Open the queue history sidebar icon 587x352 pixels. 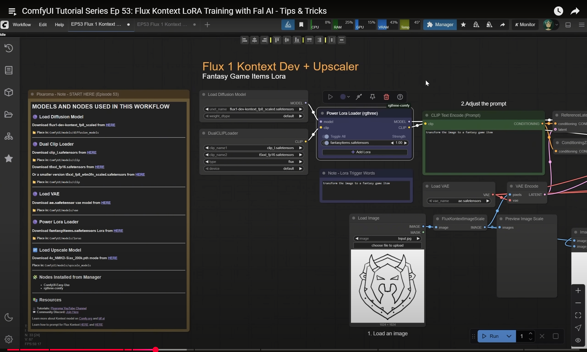(x=9, y=48)
